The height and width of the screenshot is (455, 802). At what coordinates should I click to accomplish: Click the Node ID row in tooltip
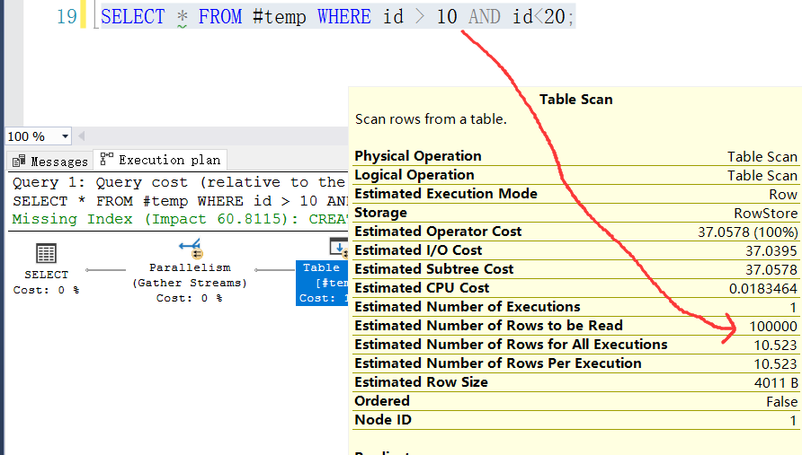(x=575, y=420)
